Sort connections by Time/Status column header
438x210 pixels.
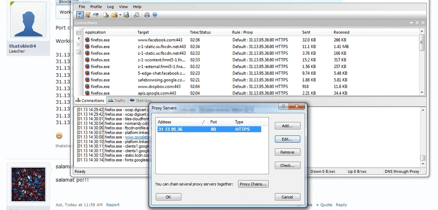209,32
